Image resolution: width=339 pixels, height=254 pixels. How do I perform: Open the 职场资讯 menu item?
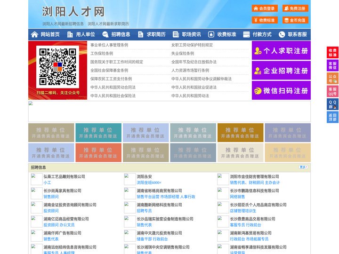pyautogui.click(x=191, y=34)
